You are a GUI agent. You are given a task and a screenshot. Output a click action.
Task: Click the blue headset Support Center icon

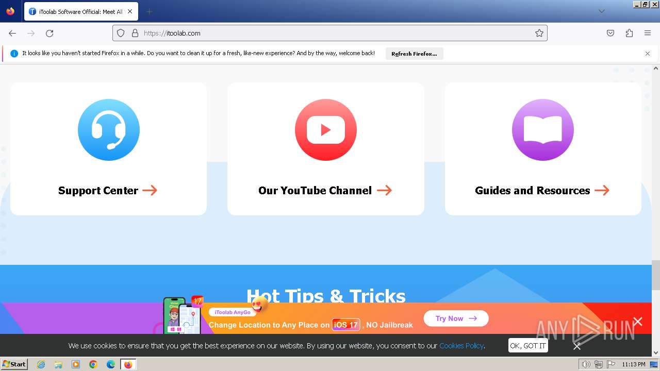pyautogui.click(x=109, y=130)
